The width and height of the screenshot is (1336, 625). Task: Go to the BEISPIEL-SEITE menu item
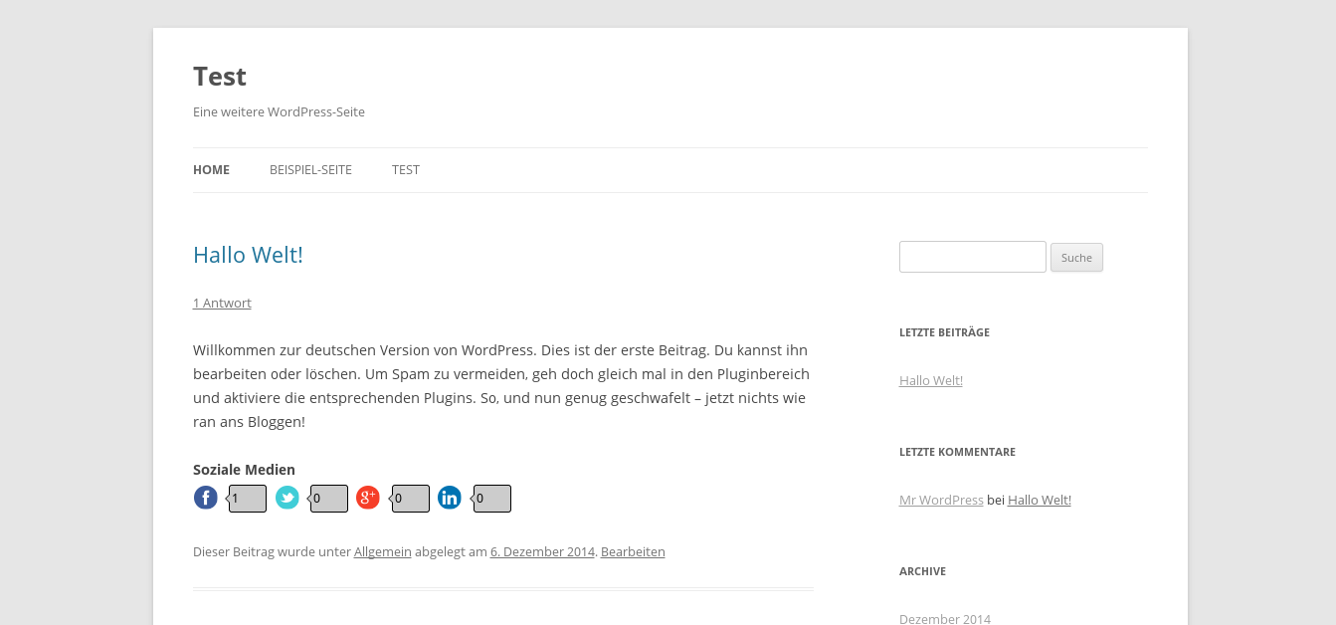310,170
